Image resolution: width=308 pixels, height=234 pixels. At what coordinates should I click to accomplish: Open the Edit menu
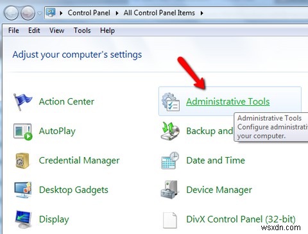[34, 31]
